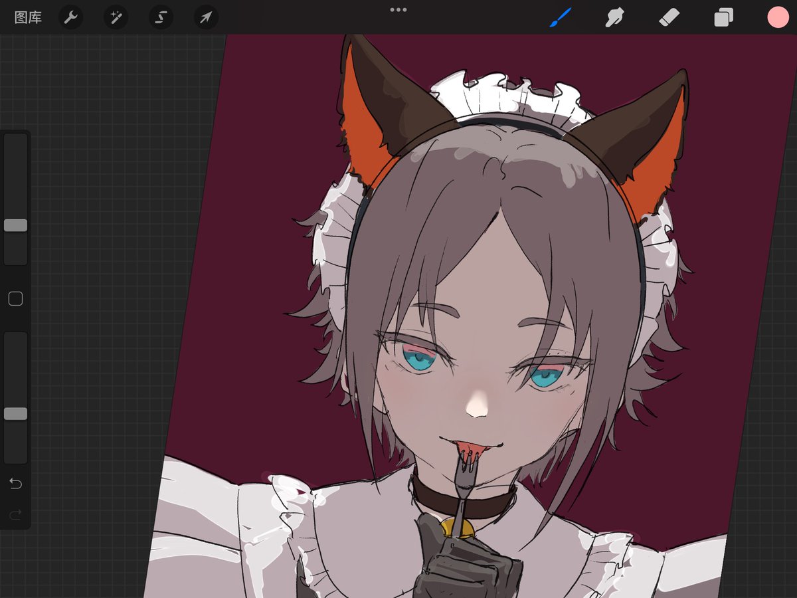Activate the Transform arrow tool
Image resolution: width=797 pixels, height=598 pixels.
pos(206,17)
